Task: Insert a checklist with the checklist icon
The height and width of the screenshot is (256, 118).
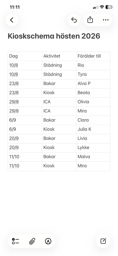Action: (16, 241)
